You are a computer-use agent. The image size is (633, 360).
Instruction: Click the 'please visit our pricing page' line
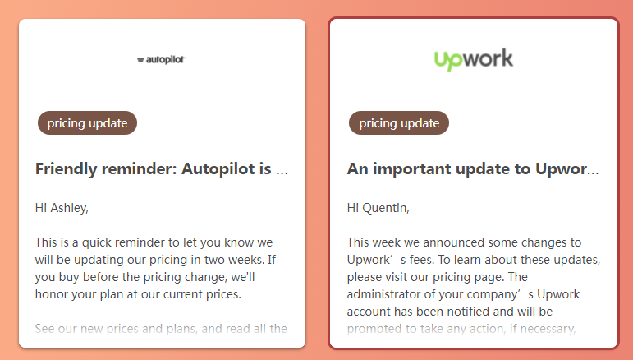438,277
